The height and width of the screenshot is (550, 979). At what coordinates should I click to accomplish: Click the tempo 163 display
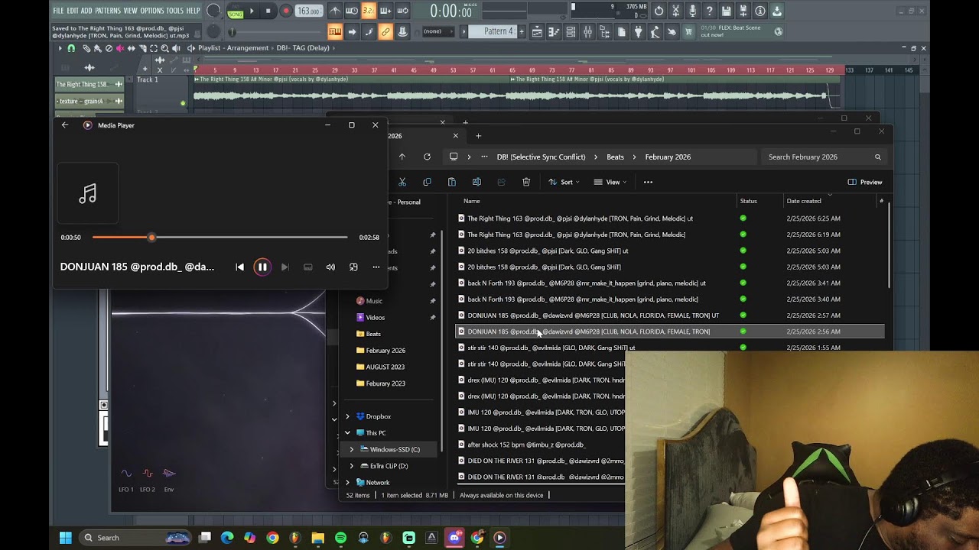308,11
